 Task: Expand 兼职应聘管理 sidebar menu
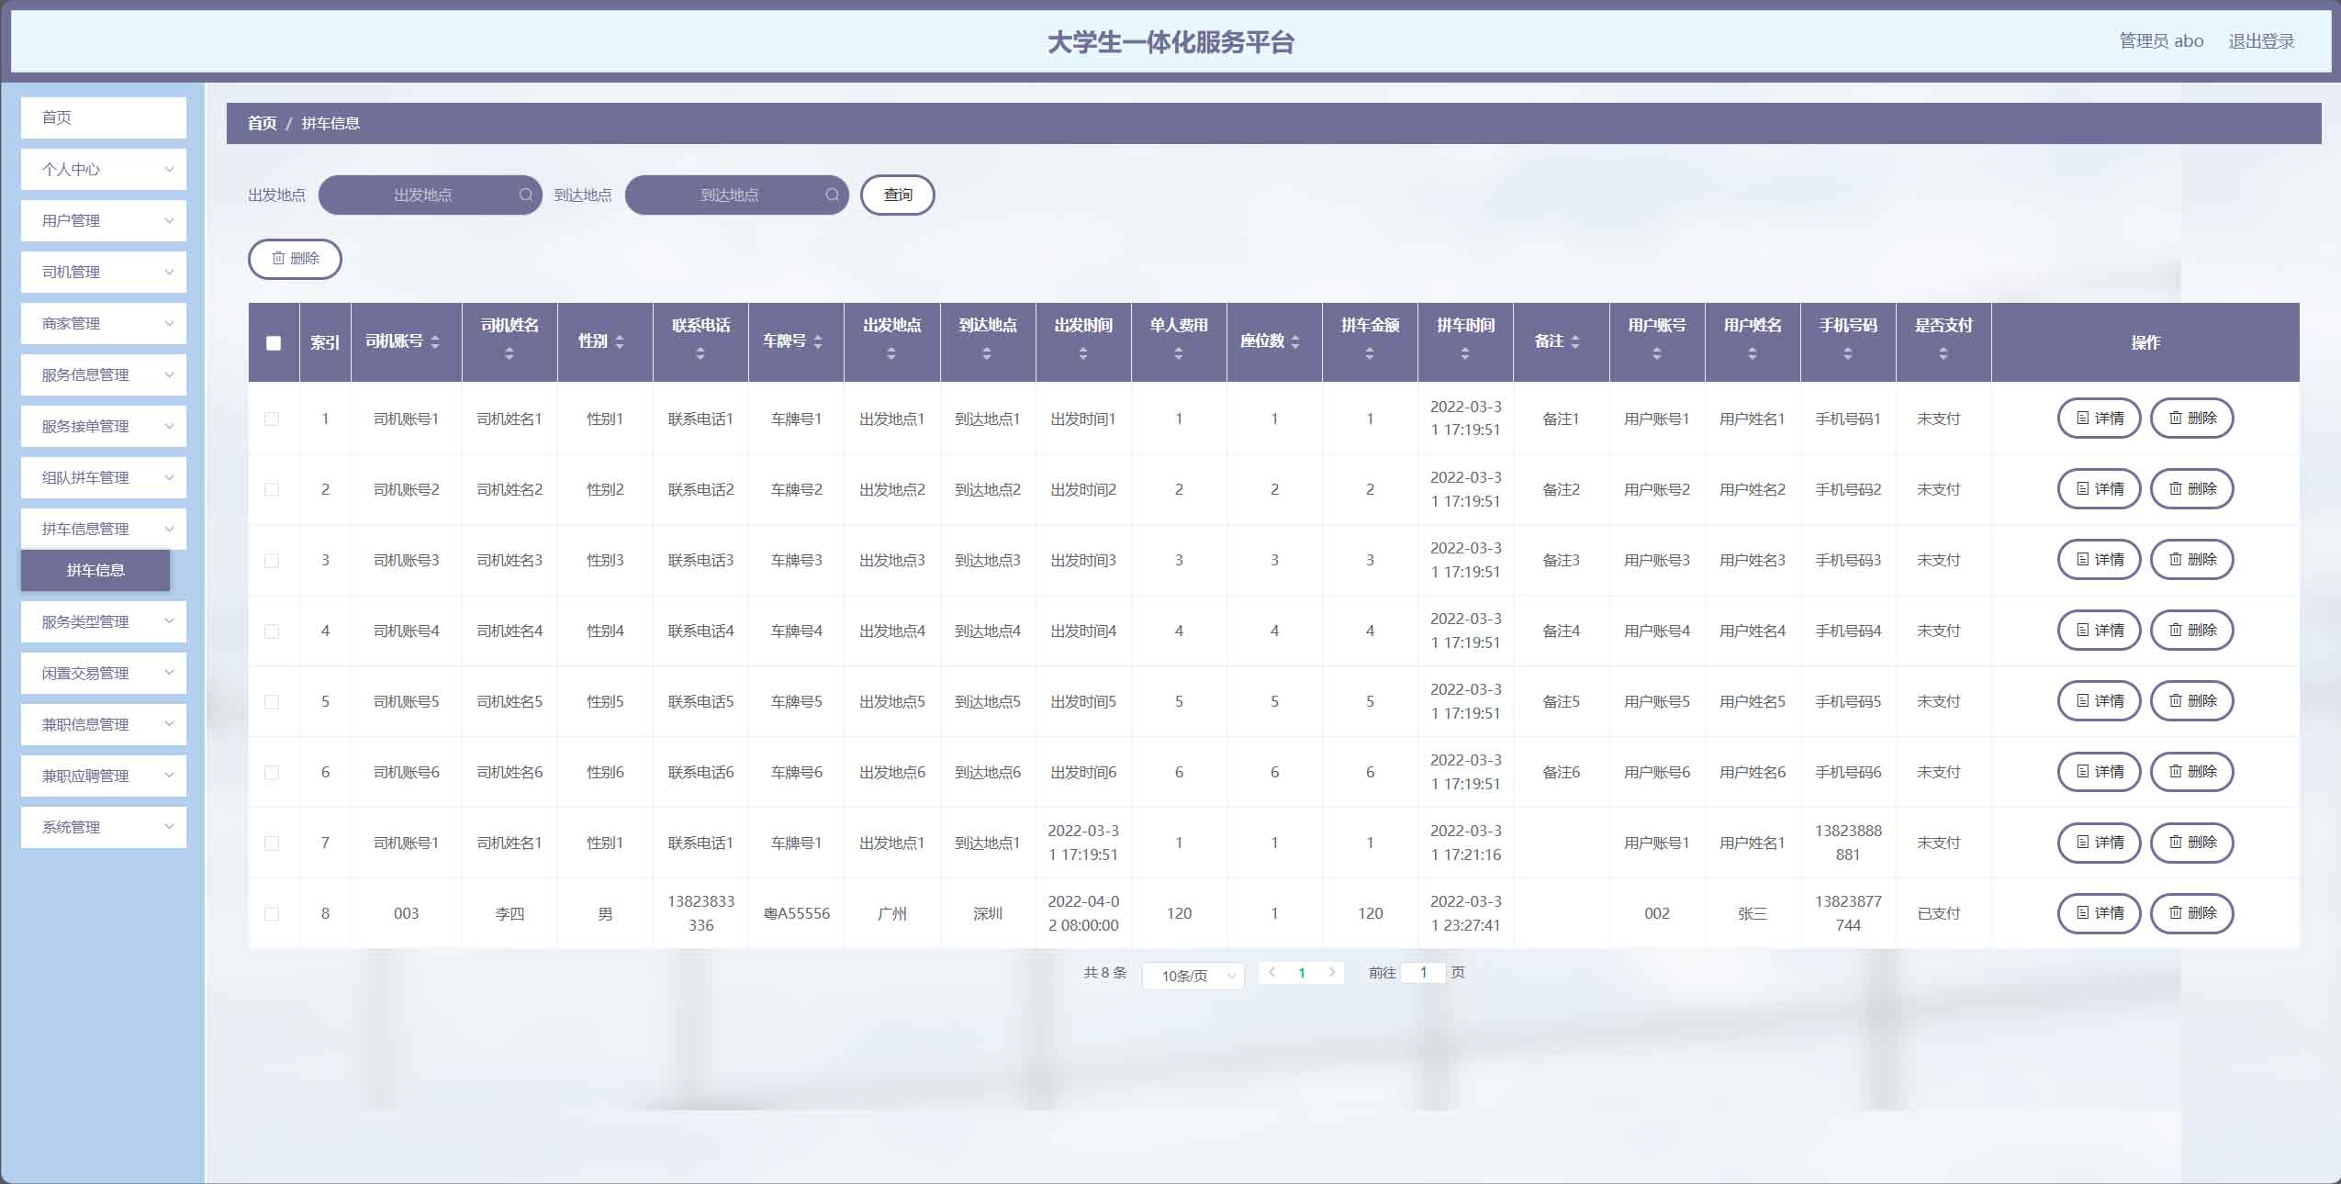104,776
